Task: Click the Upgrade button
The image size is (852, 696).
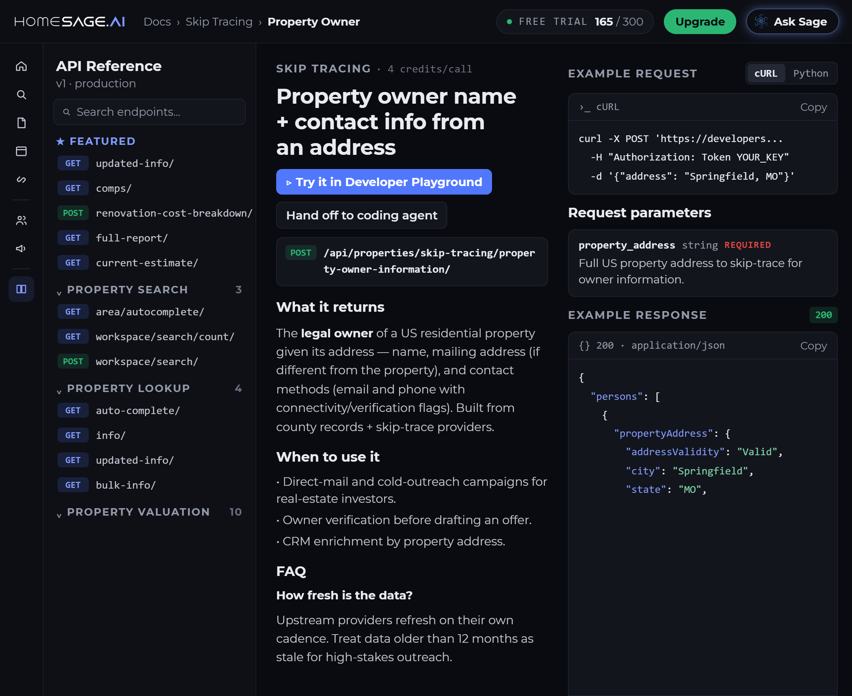Action: point(700,22)
